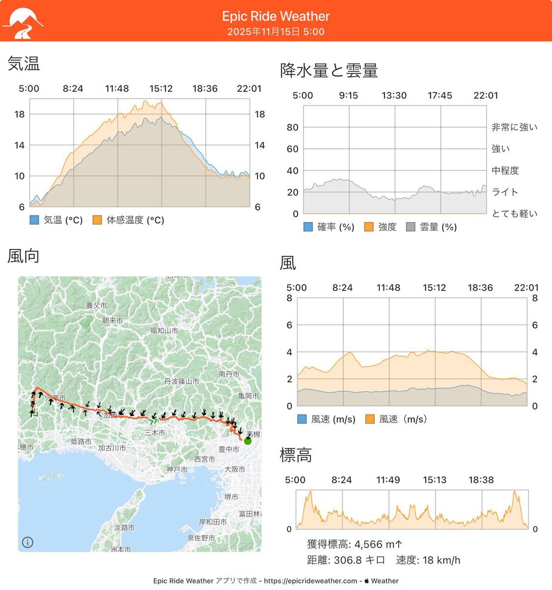The image size is (552, 590).
Task: Click the orange 体感温度 legend swatch
Action: click(x=97, y=220)
